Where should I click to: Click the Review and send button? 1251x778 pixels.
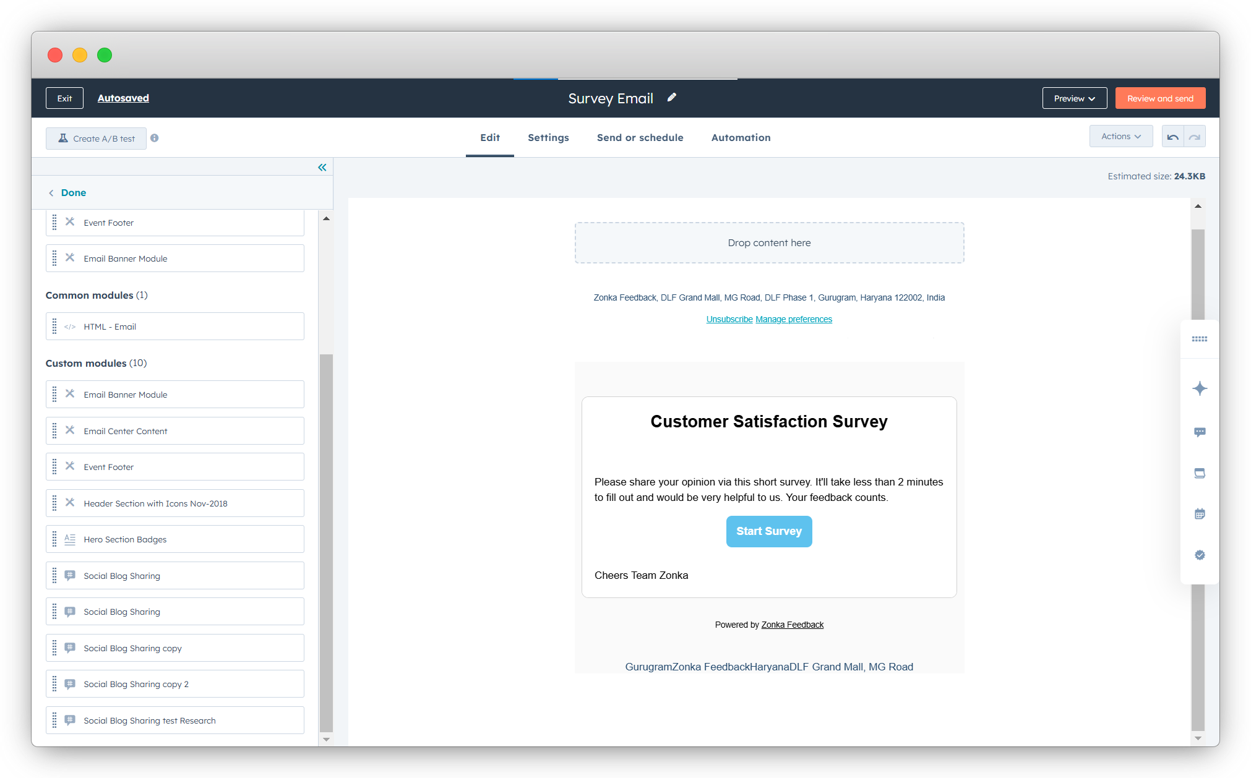pos(1161,98)
